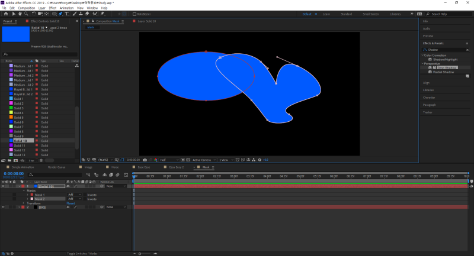Collapse the Perspective effects category
This screenshot has width=474, height=256.
[422, 64]
